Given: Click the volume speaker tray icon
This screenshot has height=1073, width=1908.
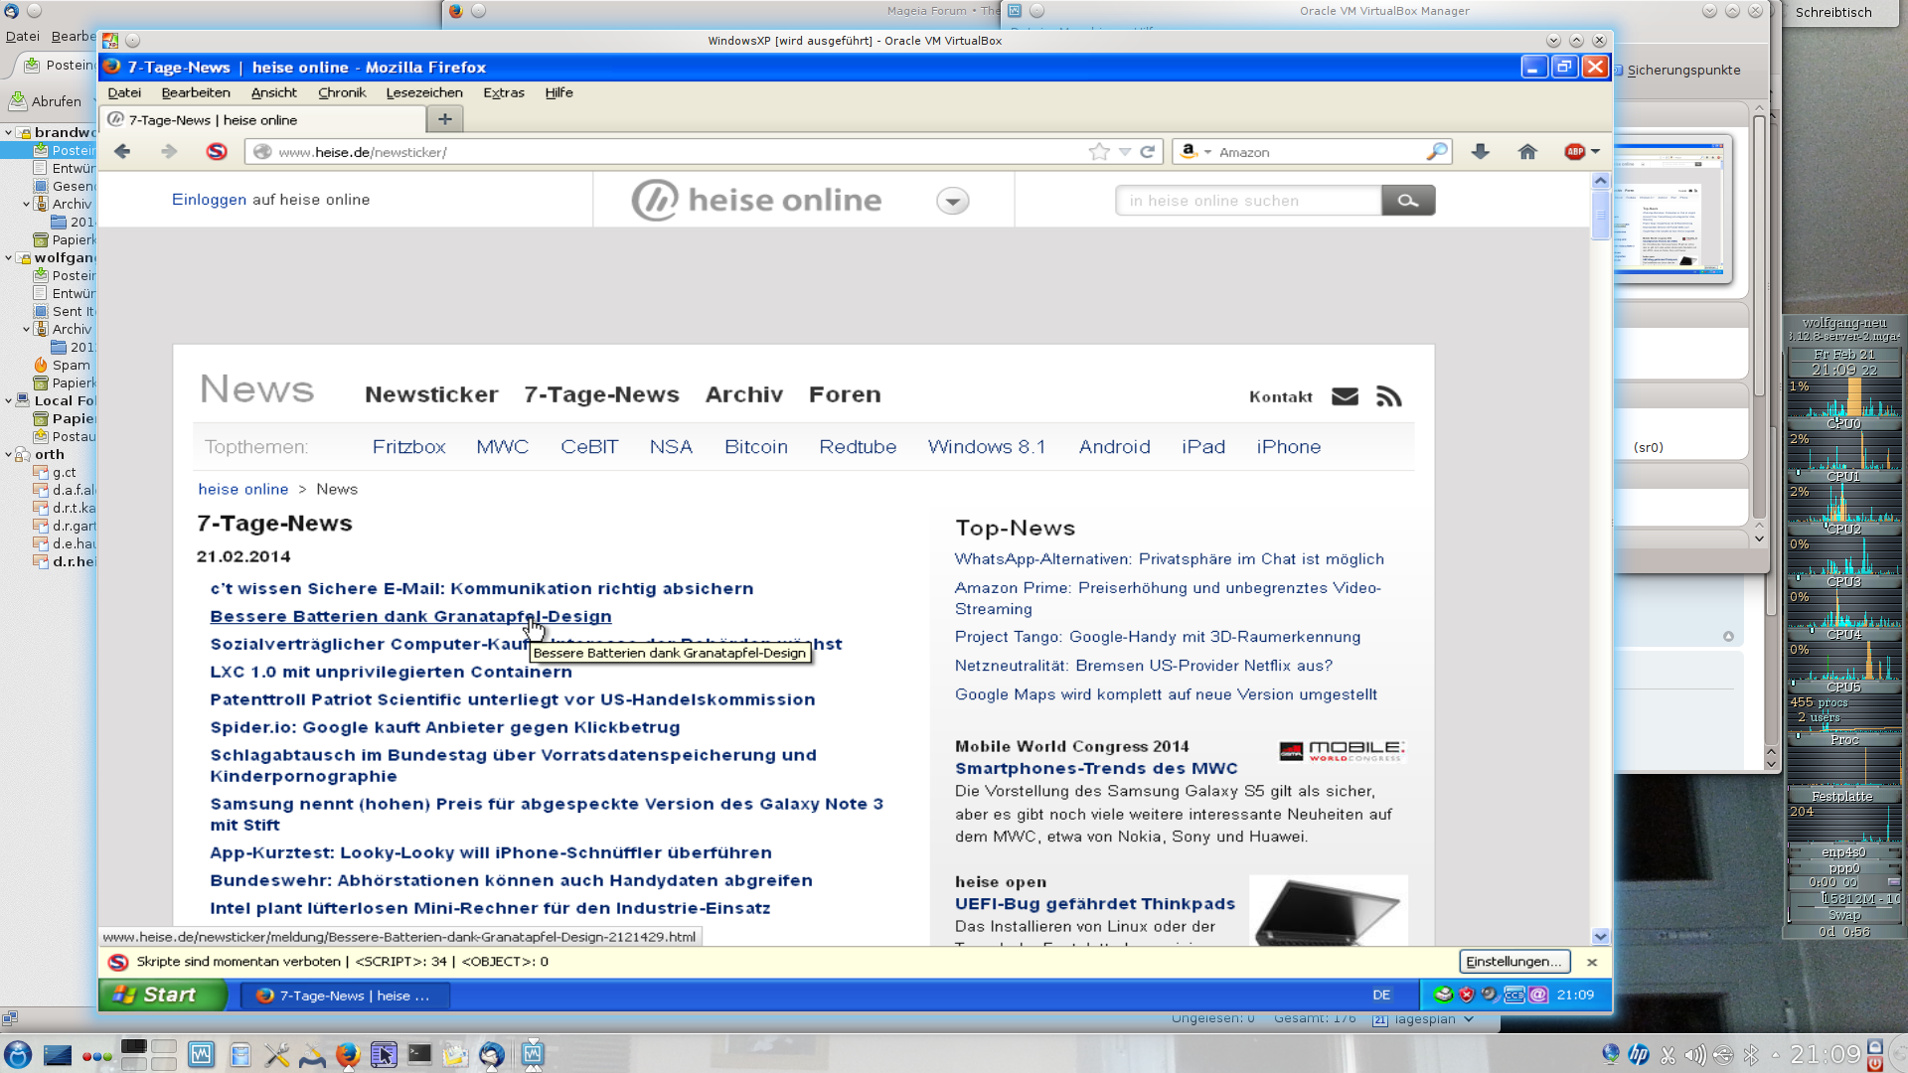Looking at the screenshot, I should [x=1695, y=1055].
